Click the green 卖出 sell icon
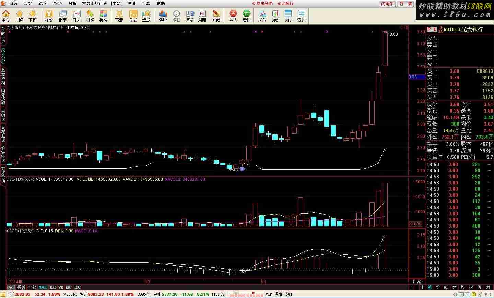494x298 pixels. [247, 16]
